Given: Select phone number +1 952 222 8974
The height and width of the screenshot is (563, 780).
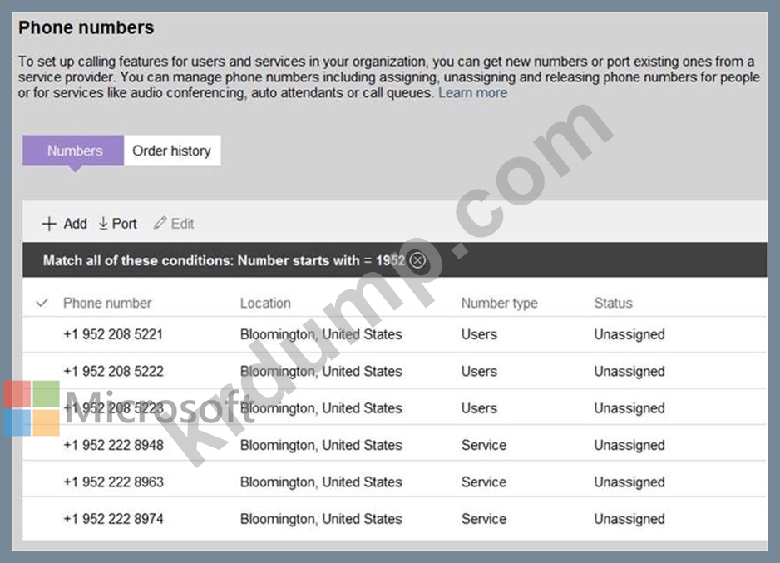Looking at the screenshot, I should [x=113, y=518].
